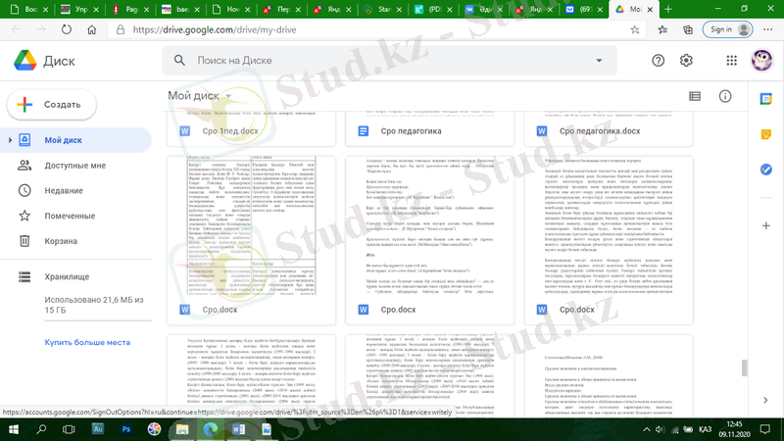784x441 pixels.
Task: Switch the КАЗ keyboard language indicator
Action: (x=705, y=429)
